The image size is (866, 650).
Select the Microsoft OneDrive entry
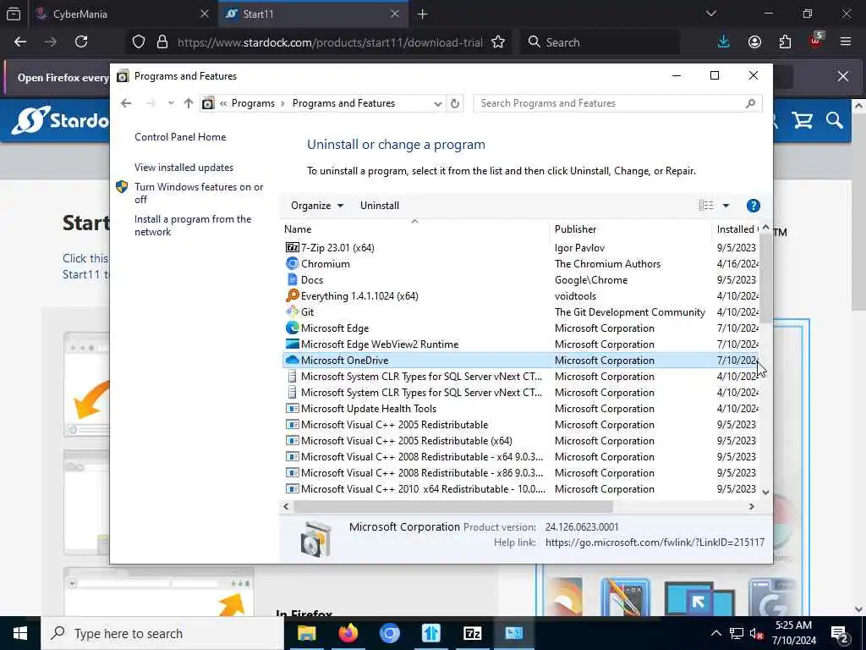click(519, 361)
